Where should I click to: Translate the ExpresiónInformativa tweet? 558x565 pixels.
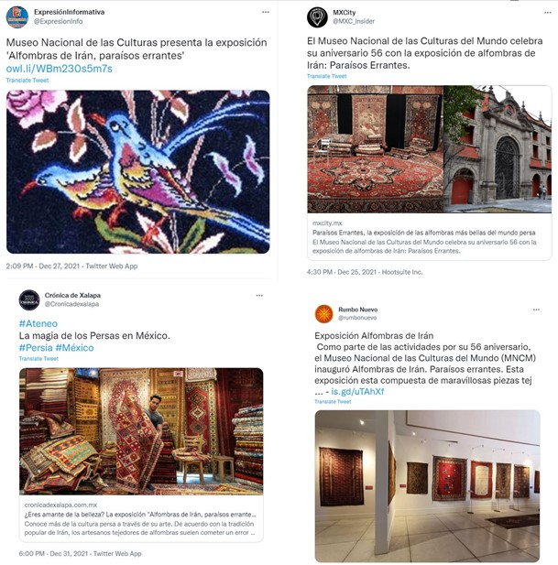(27, 80)
